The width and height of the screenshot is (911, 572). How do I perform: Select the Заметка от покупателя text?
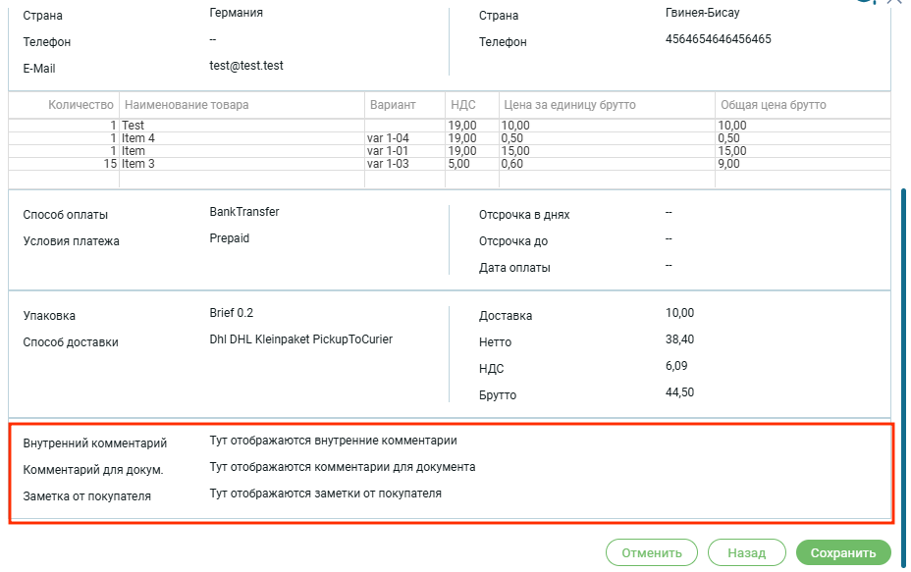click(x=325, y=494)
